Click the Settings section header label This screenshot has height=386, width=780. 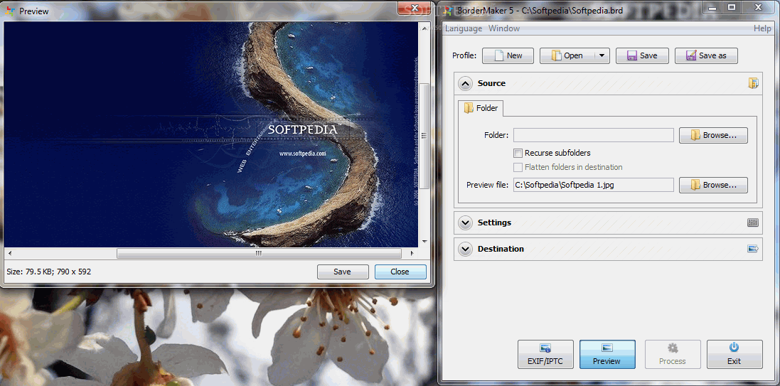[494, 223]
